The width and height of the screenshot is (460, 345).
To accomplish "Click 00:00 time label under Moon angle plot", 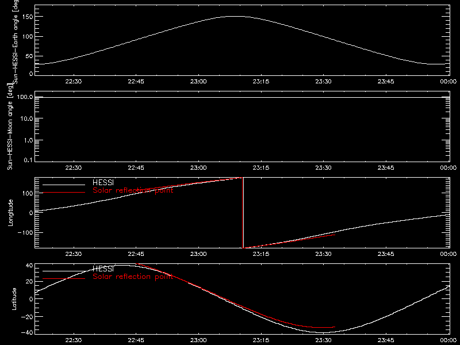I will click(x=448, y=168).
